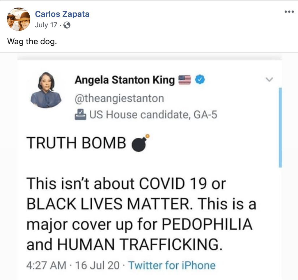Click the blue verified badge
298x280 pixels.
click(x=200, y=79)
